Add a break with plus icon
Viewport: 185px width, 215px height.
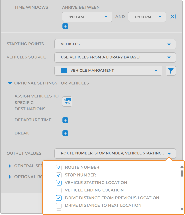click(65, 133)
